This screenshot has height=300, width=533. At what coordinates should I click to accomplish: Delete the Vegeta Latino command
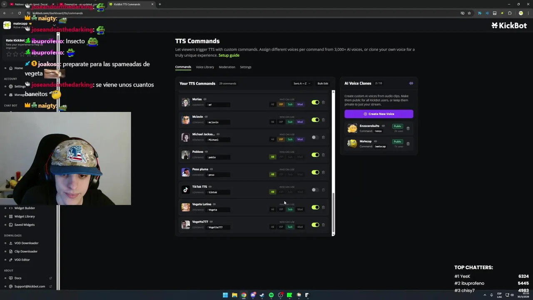tap(323, 207)
